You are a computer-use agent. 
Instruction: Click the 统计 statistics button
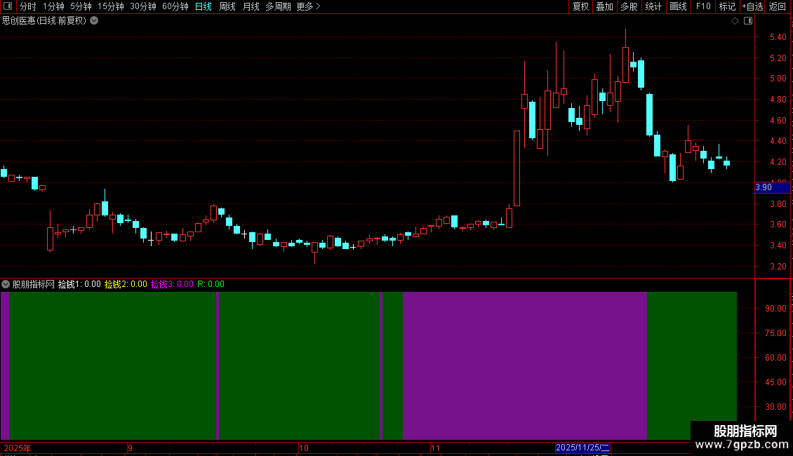653,6
